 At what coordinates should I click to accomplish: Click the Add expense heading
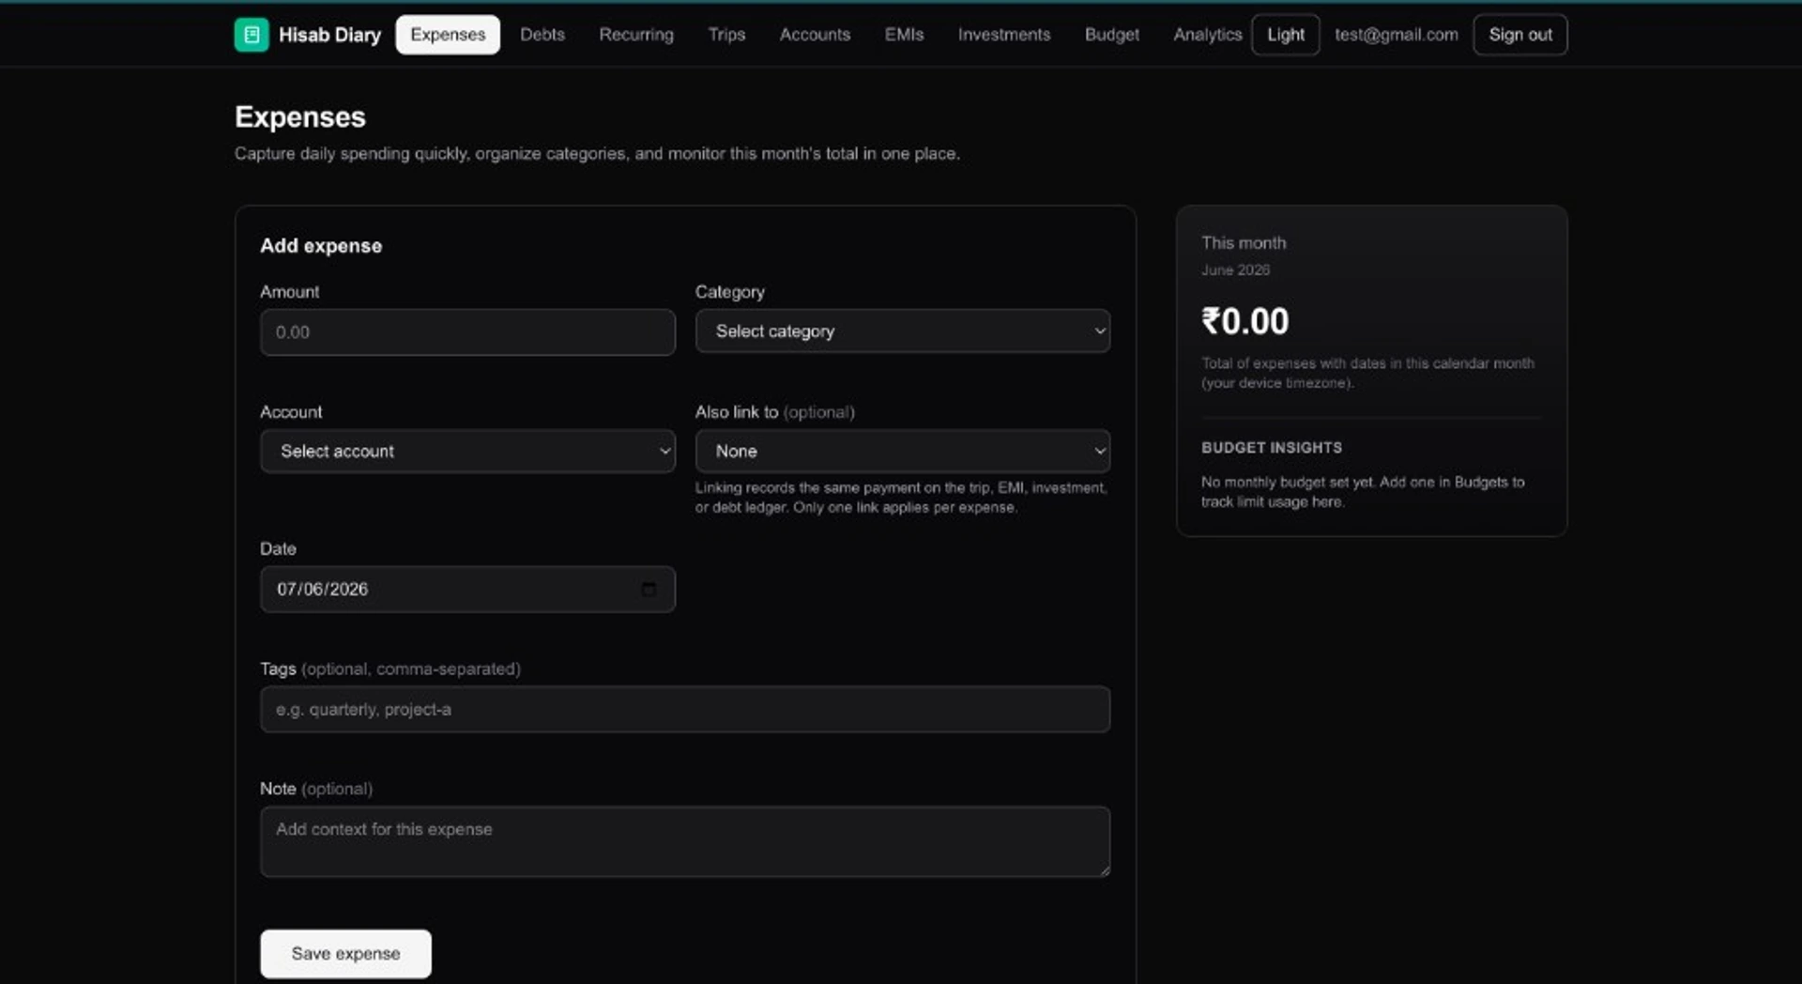[321, 246]
